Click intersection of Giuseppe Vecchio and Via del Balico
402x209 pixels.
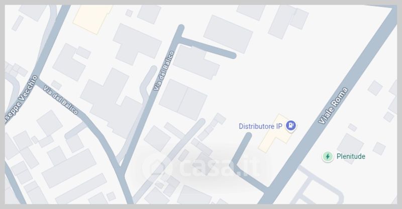click(x=37, y=78)
